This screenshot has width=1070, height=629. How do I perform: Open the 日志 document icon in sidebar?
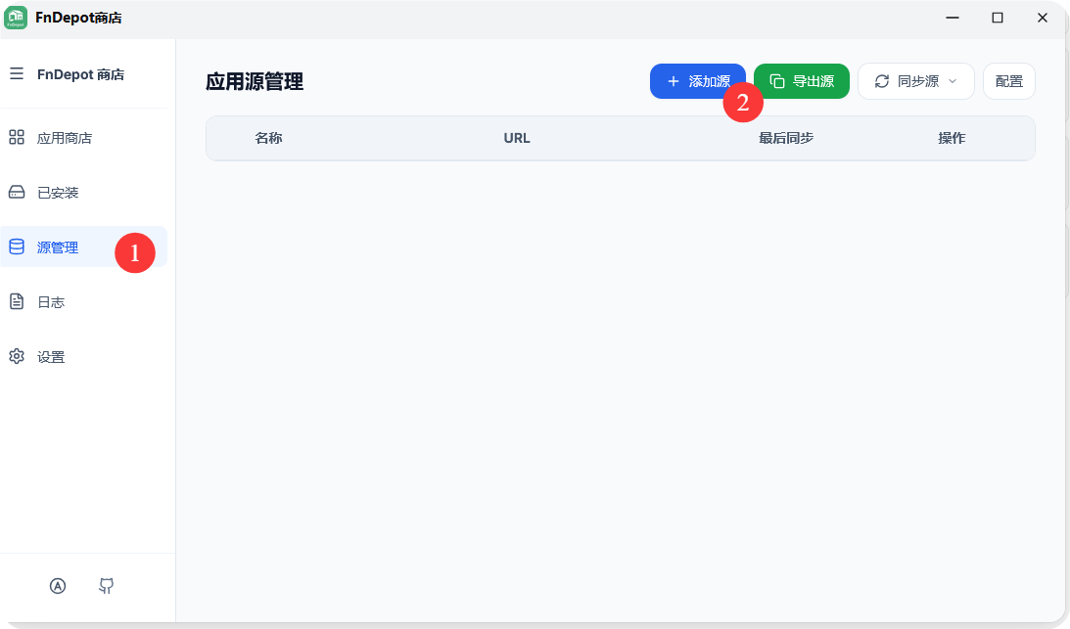click(x=17, y=301)
